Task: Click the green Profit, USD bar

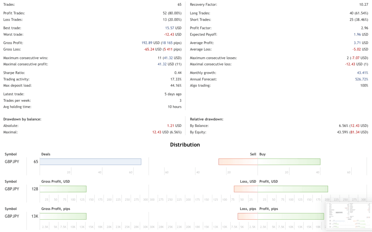Action: (x=293, y=189)
